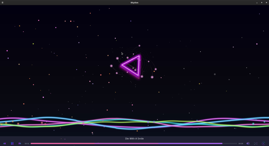This screenshot has height=146, width=269.
Task: Click the neon triangle visualizer
Action: [x=132, y=65]
